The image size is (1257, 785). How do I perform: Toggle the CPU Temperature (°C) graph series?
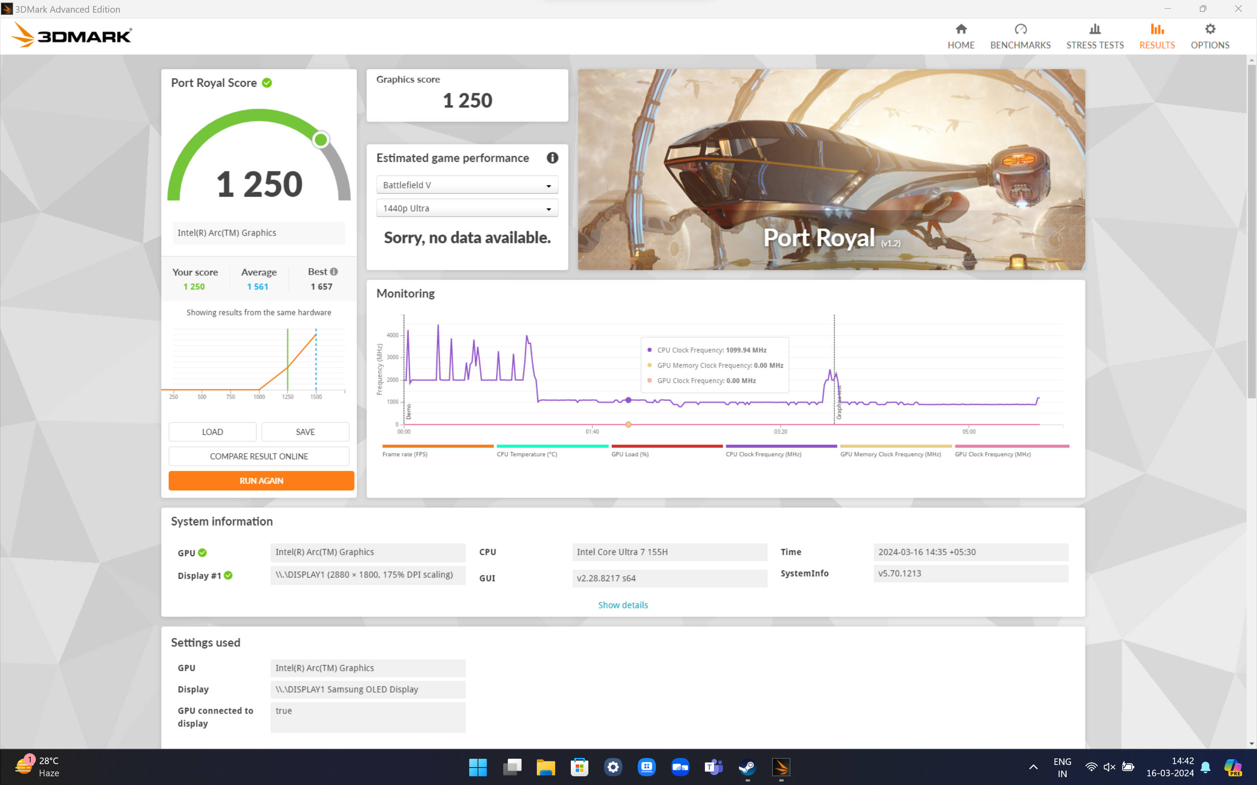552,451
